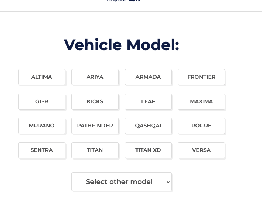Select GT-R from the models
The width and height of the screenshot is (262, 221).
(42, 101)
